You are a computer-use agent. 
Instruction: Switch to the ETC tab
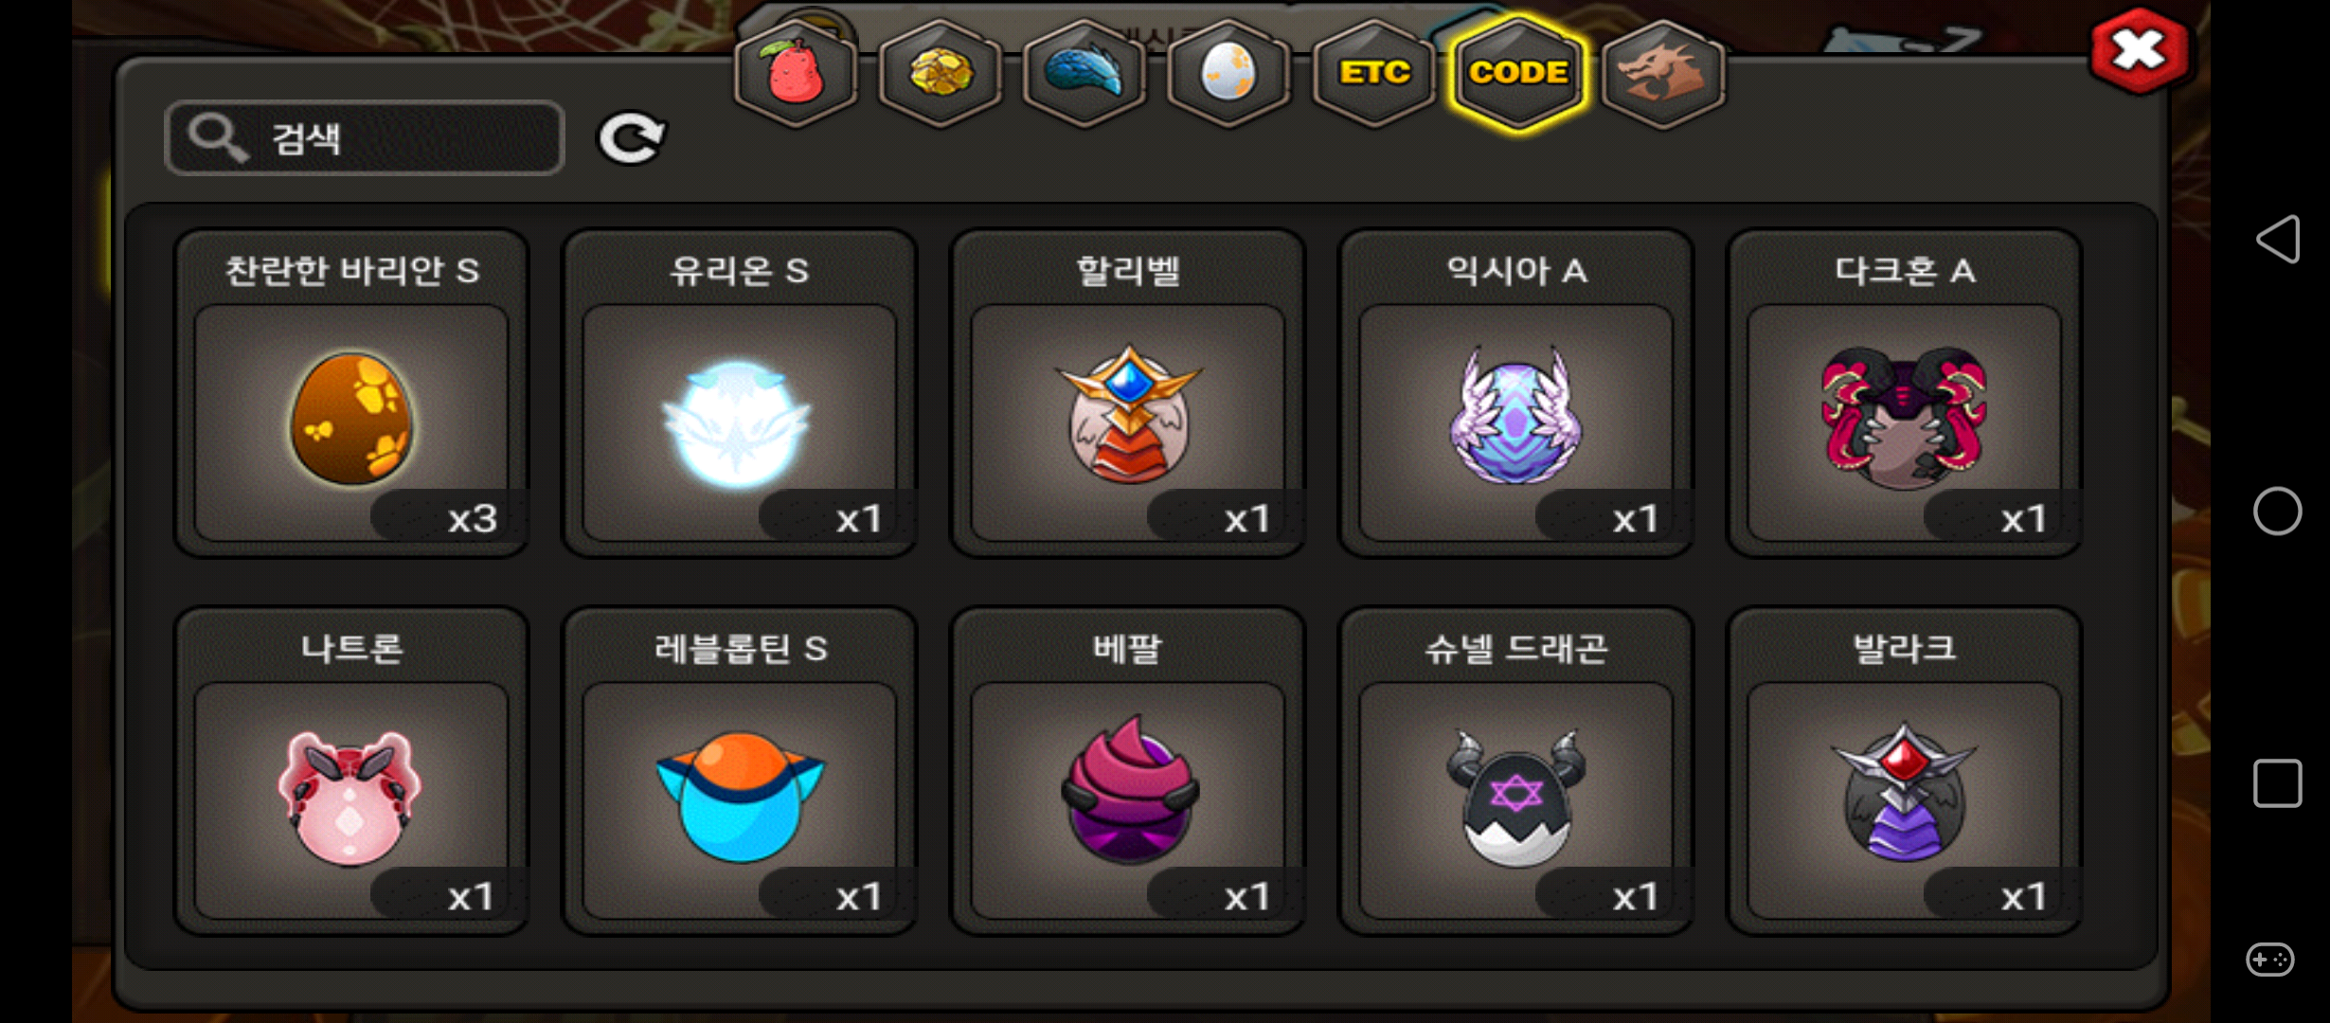[x=1373, y=74]
